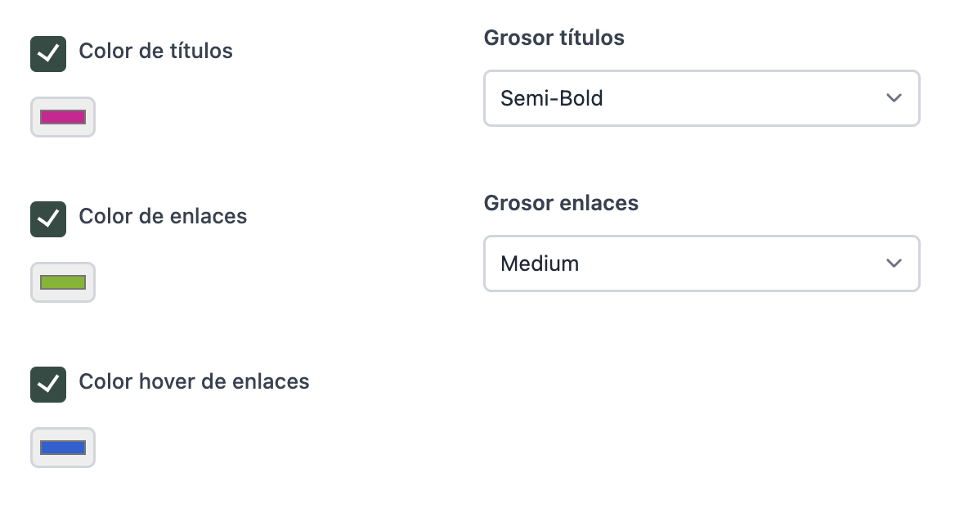
Task: Click the "Grosor enlaces" field label
Action: point(561,203)
